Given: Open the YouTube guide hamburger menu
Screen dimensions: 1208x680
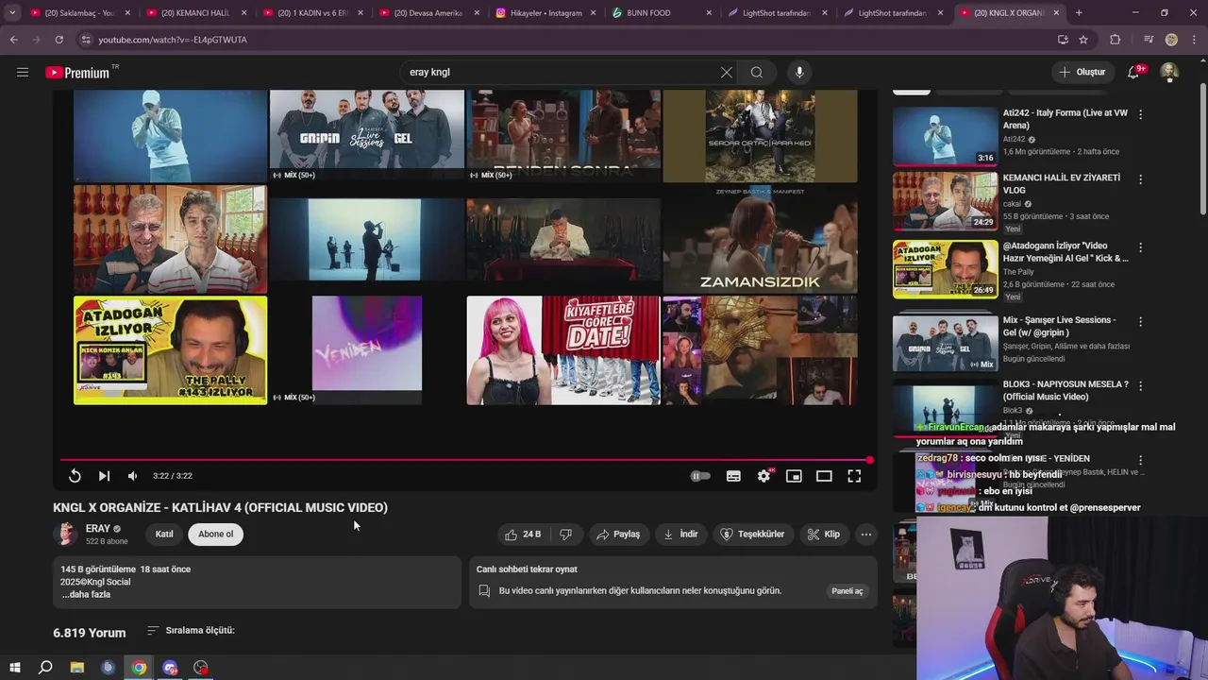Looking at the screenshot, I should tap(23, 72).
